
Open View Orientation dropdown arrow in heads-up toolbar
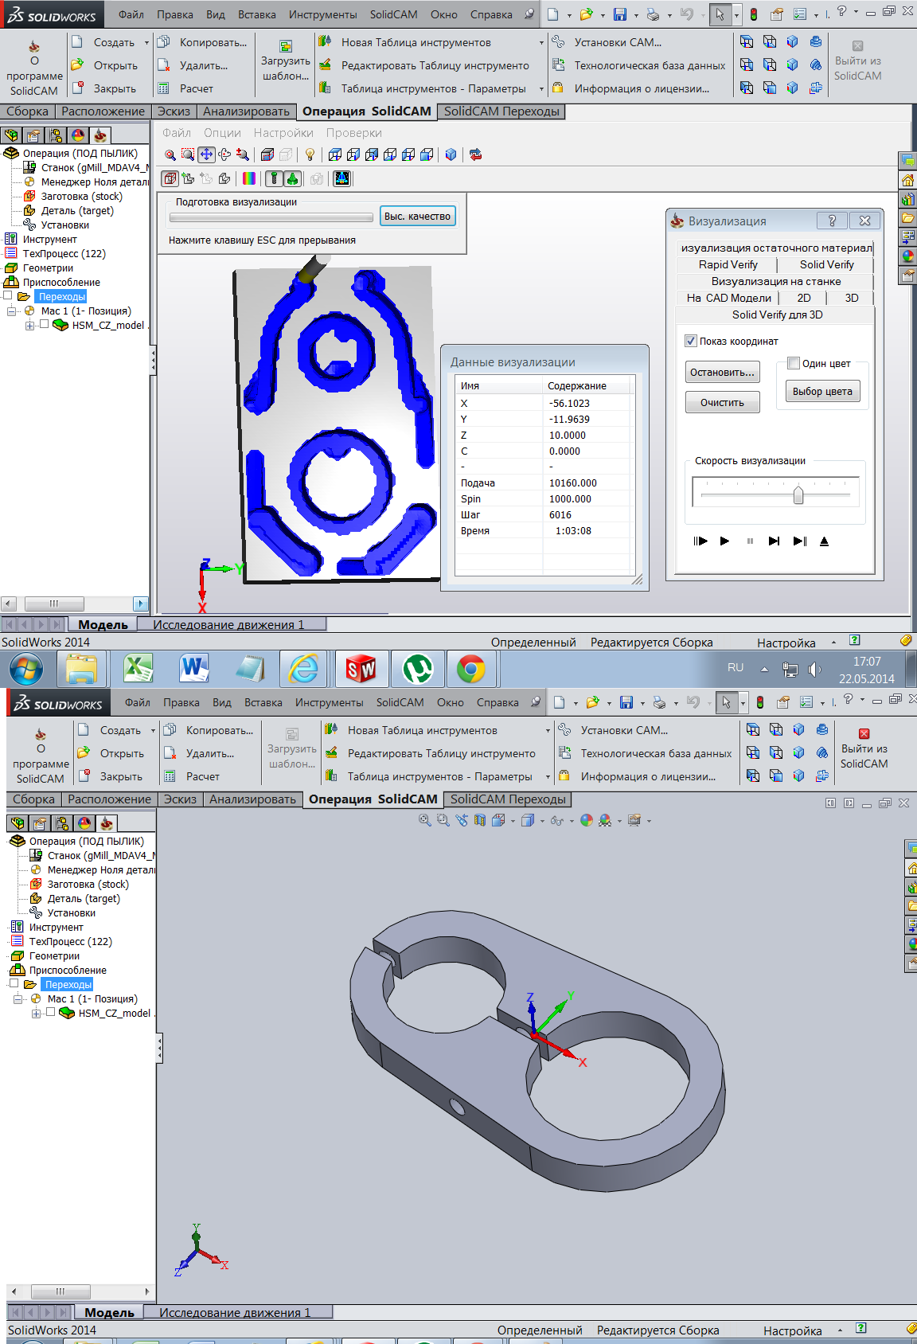point(513,821)
